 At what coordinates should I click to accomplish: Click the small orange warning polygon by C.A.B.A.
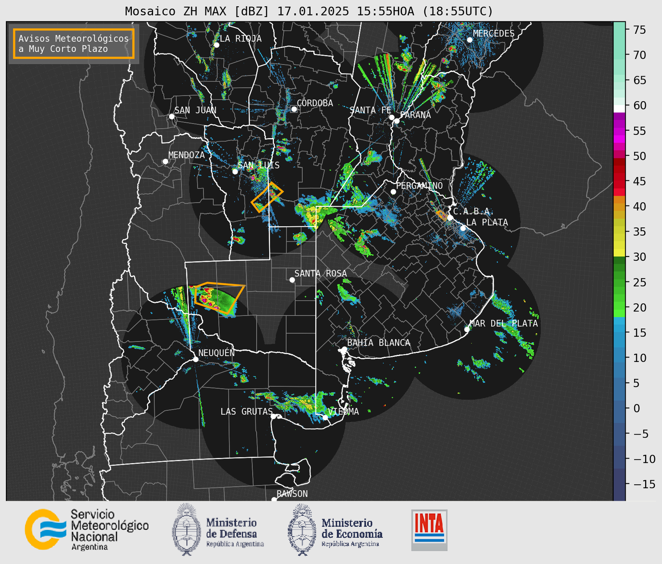(x=442, y=215)
